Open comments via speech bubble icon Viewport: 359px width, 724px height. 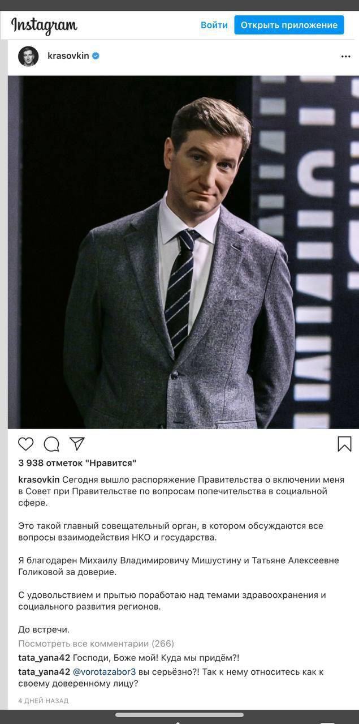[51, 444]
